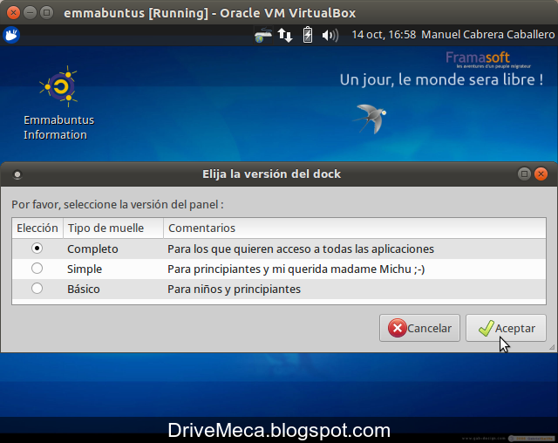Image resolution: width=558 pixels, height=443 pixels.
Task: Open the Emmabuntus Information desktop icon
Action: coord(58,103)
